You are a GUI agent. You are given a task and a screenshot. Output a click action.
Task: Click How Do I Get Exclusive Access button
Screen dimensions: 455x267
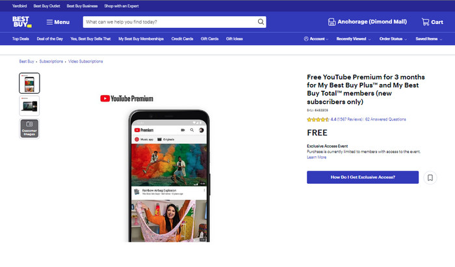(363, 177)
